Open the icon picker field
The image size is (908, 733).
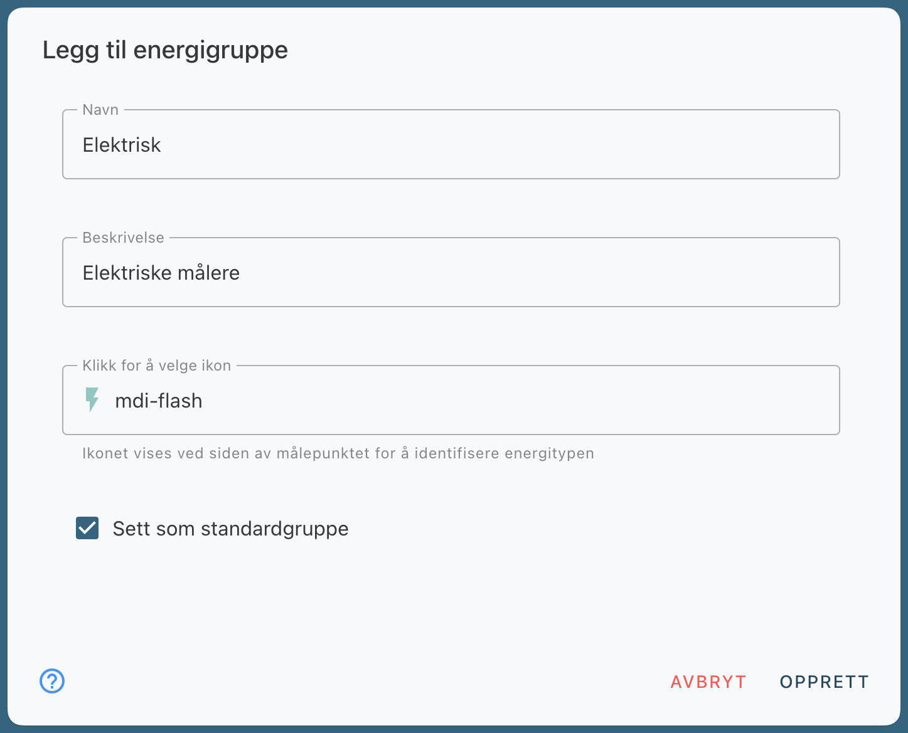tap(451, 400)
